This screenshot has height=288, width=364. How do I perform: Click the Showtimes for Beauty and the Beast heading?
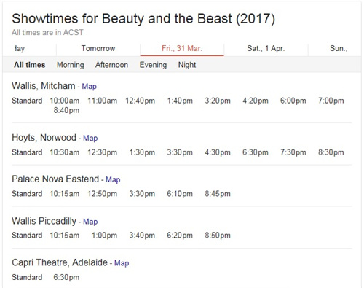(143, 19)
